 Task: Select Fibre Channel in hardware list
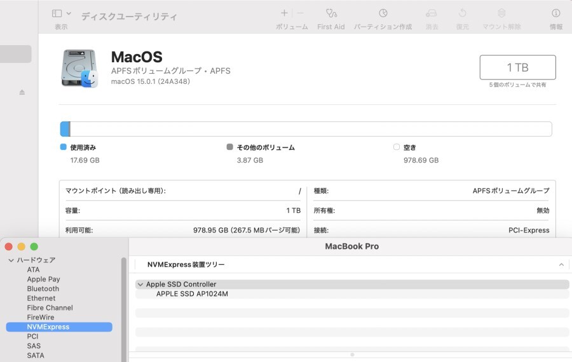50,307
